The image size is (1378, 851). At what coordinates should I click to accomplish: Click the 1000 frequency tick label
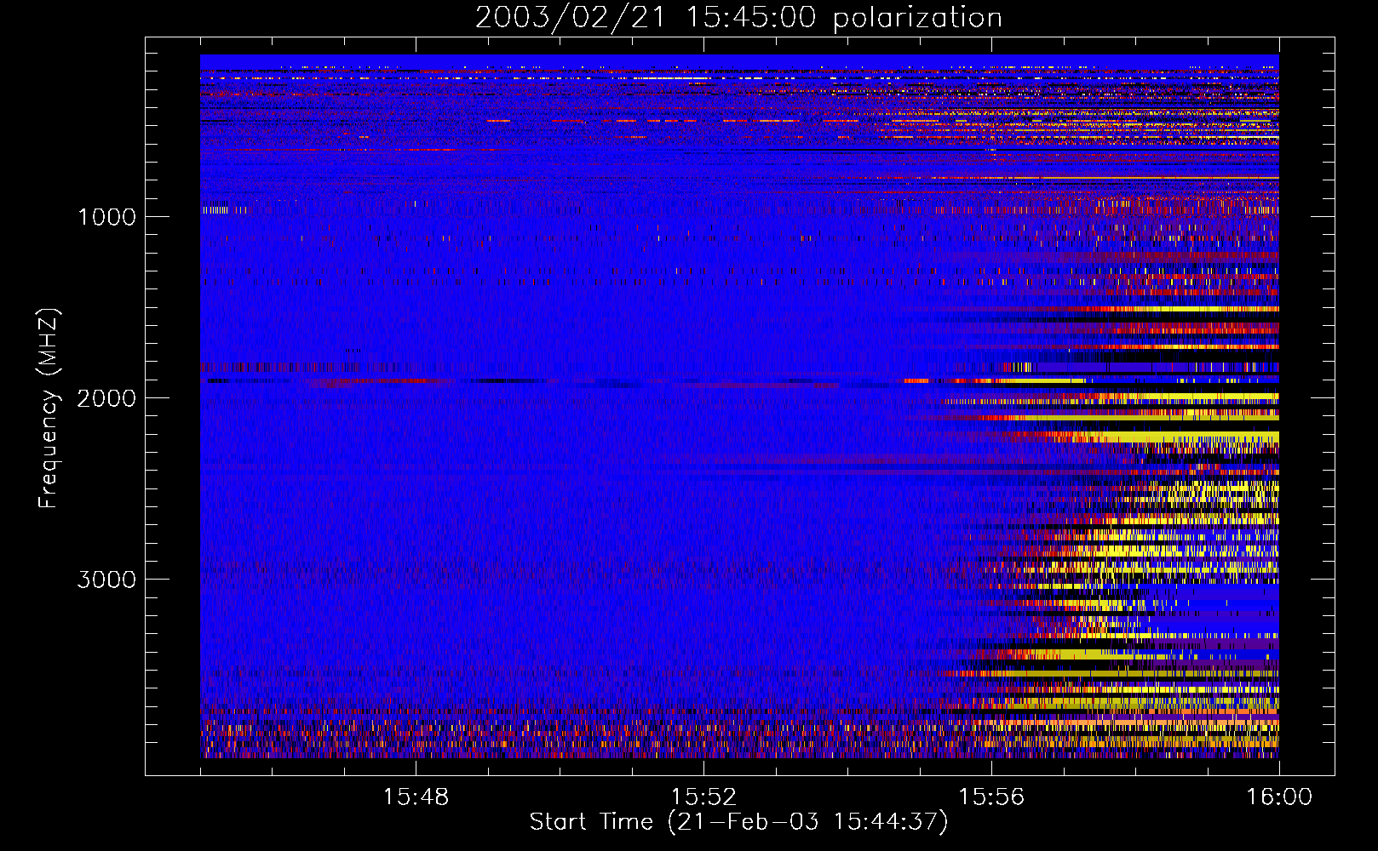pos(106,217)
